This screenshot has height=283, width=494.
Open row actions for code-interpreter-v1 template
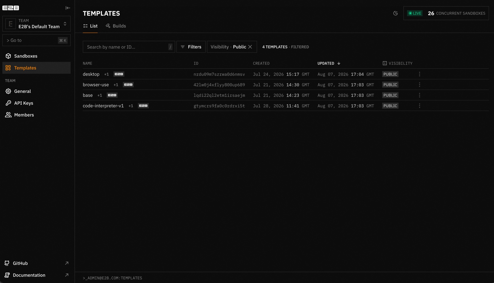coord(419,106)
